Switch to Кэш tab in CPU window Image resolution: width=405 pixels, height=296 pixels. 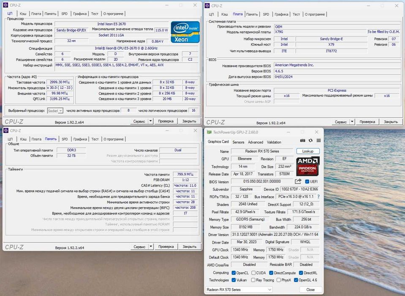click(x=23, y=14)
